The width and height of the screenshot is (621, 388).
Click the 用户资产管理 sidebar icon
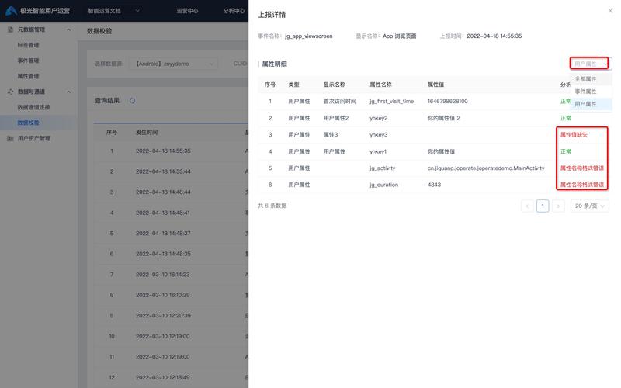11,139
